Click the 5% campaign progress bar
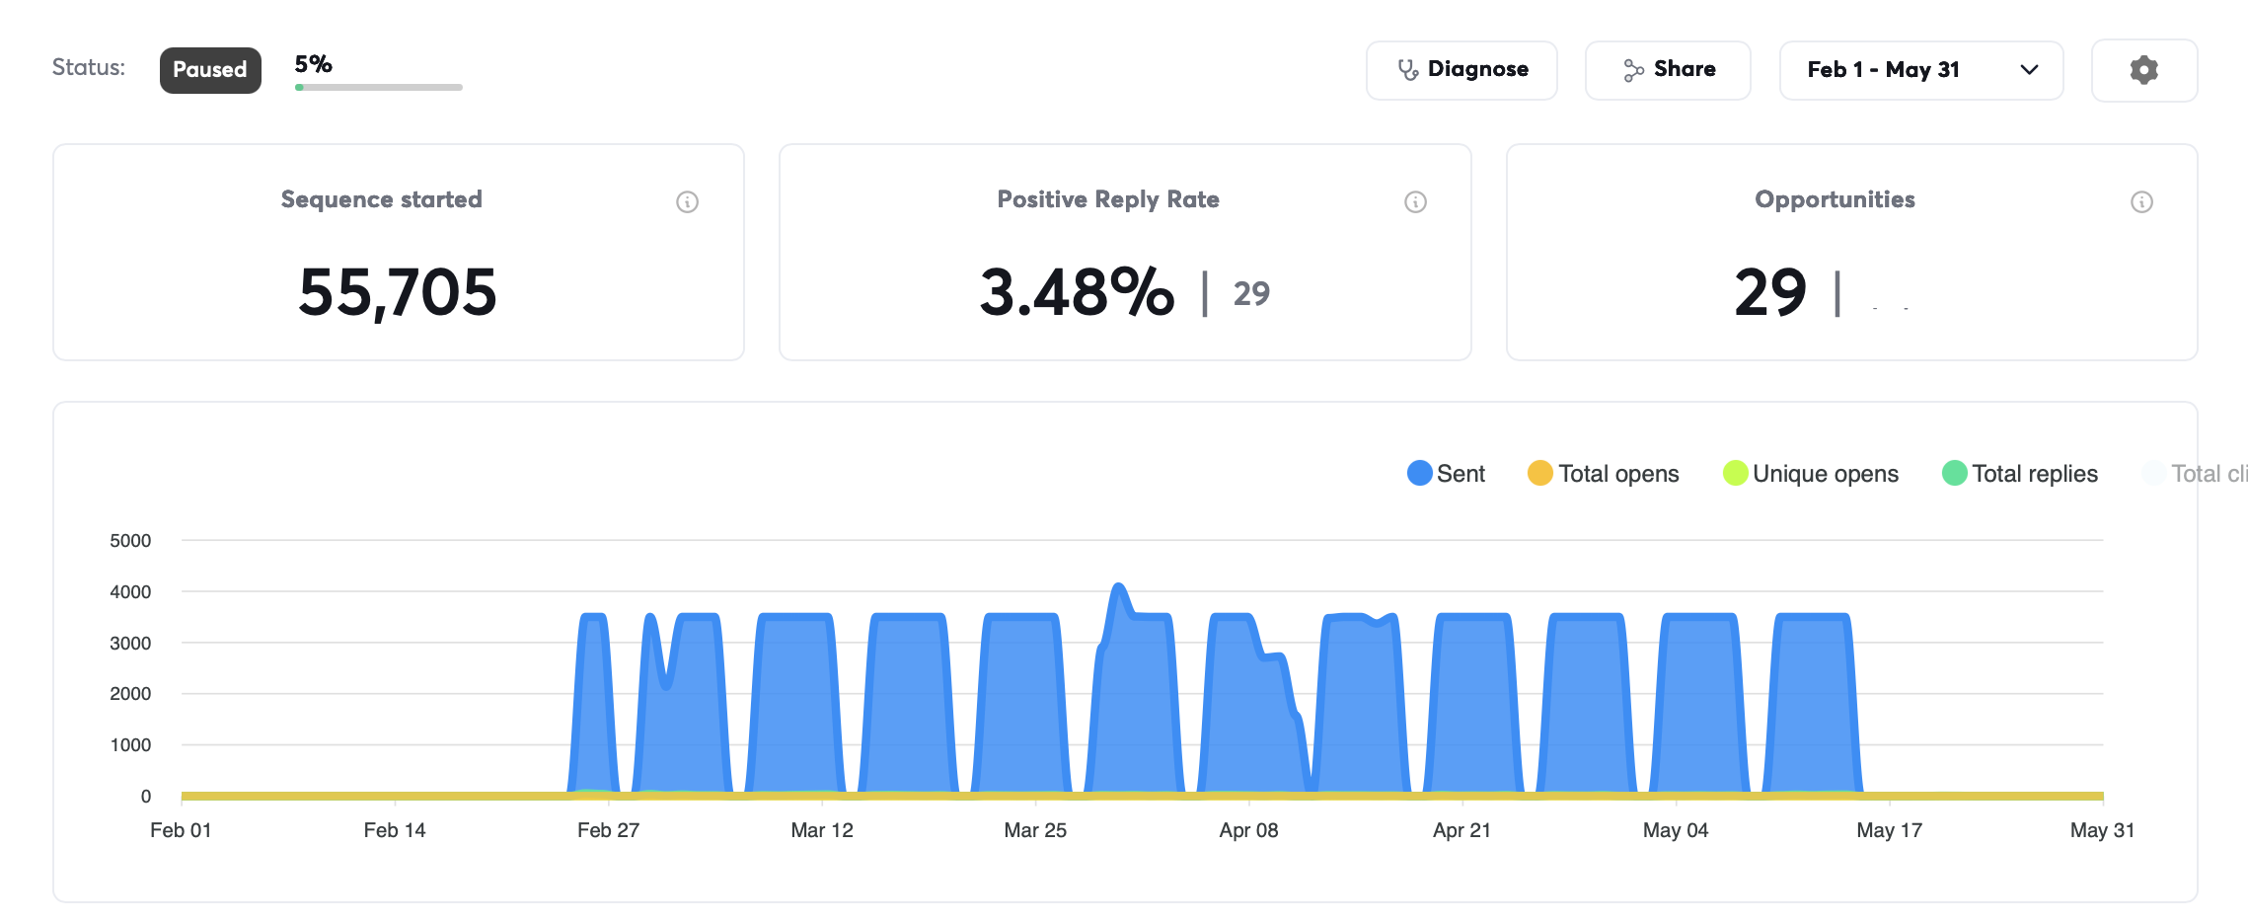This screenshot has height=922, width=2248. 379,87
